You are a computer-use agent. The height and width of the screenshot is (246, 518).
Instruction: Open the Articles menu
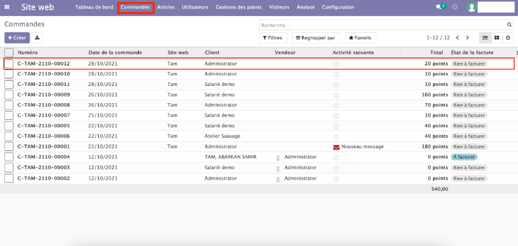click(x=166, y=8)
